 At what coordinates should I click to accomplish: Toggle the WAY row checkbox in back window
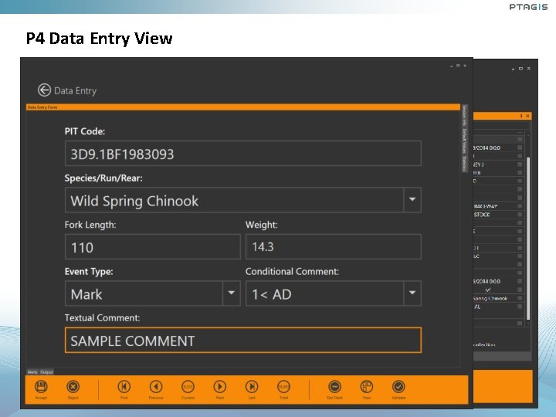click(520, 206)
